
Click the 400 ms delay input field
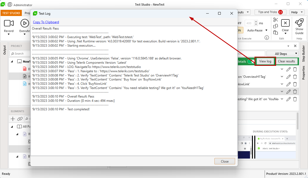pos(249,23)
